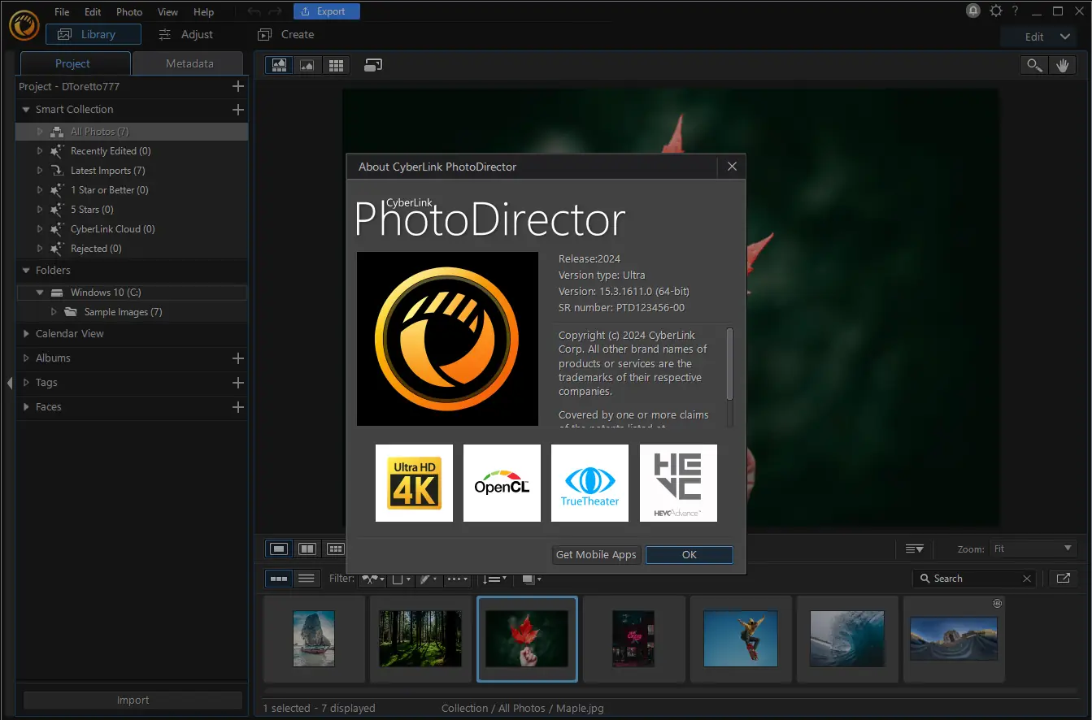Select the pan hand tool
The width and height of the screenshot is (1092, 720).
(x=1062, y=66)
